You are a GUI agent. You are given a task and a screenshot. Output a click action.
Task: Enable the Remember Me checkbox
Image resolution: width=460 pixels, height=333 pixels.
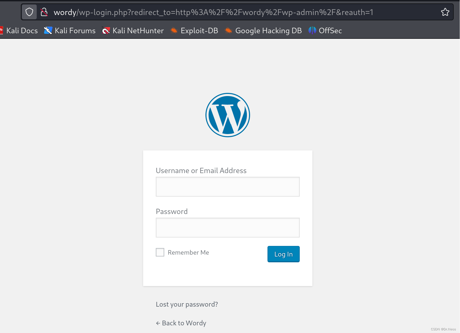[160, 252]
